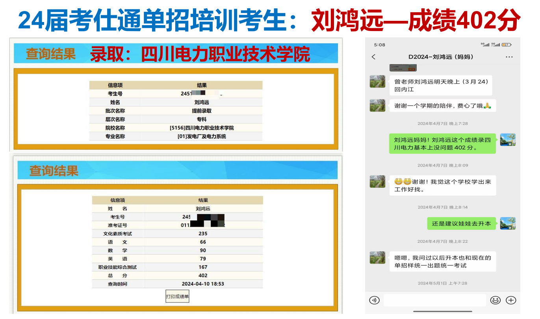
Task: Click the 录取：四川电力职业技术学院 red banner text
Action: click(x=200, y=54)
